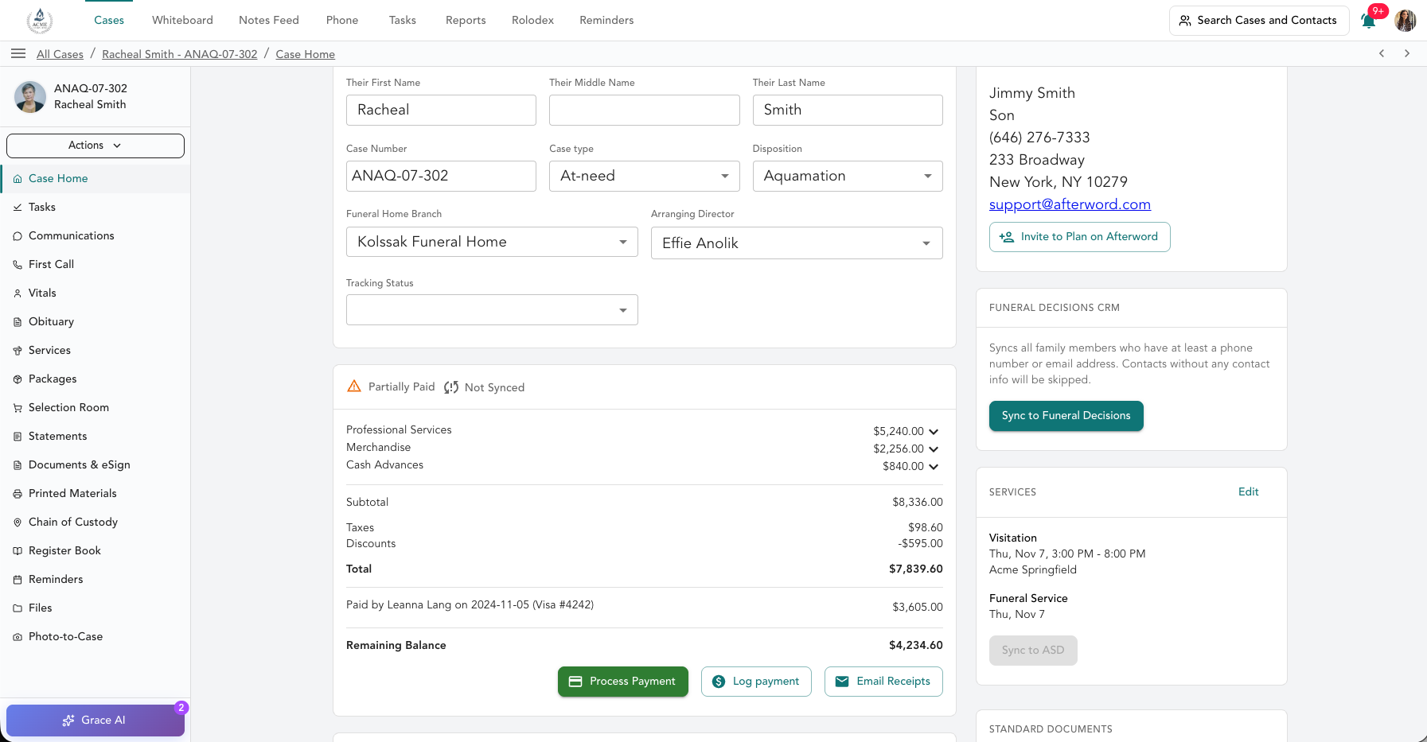1427x742 pixels.
Task: Click Invite to Plan on Afterword
Action: (x=1080, y=237)
